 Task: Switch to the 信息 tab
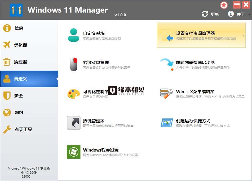click(x=29, y=28)
